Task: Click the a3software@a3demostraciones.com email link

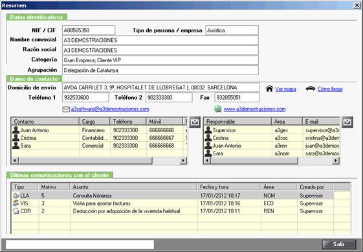Action: (x=110, y=109)
